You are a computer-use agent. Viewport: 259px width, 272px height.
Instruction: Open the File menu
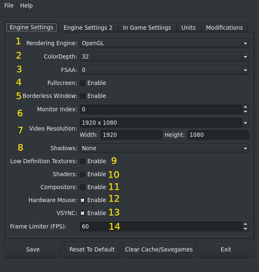(9, 5)
